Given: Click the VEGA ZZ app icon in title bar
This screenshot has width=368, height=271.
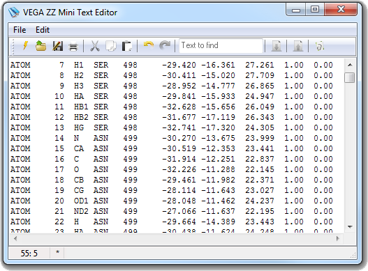Looking at the screenshot, I should 14,12.
